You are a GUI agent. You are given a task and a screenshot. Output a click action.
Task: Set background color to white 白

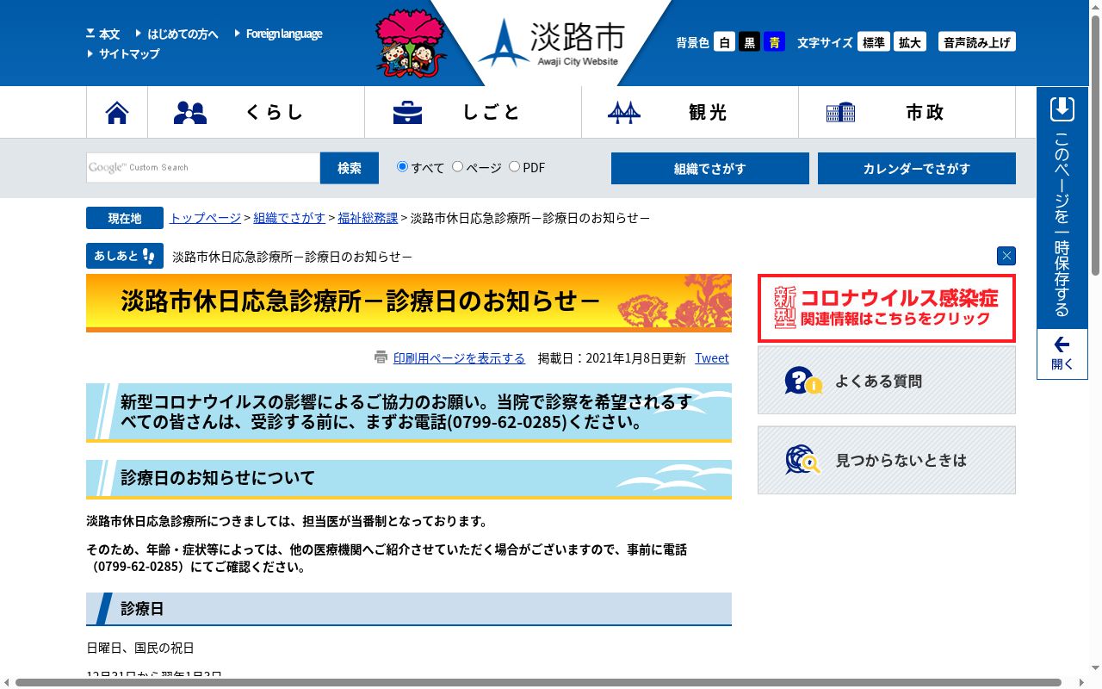(x=725, y=41)
